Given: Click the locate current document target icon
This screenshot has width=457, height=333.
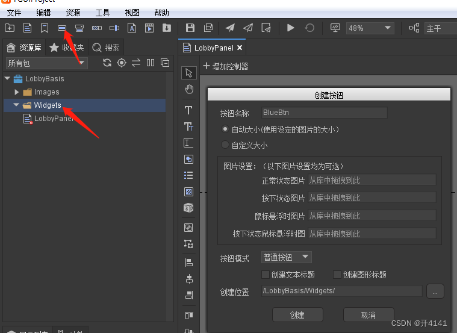Looking at the screenshot, I should pyautogui.click(x=122, y=63).
